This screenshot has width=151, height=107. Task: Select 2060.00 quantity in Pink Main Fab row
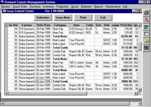coord(126,66)
